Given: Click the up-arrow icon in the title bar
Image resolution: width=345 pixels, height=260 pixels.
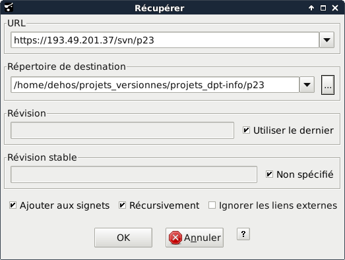Looking at the screenshot, I should click(x=311, y=8).
